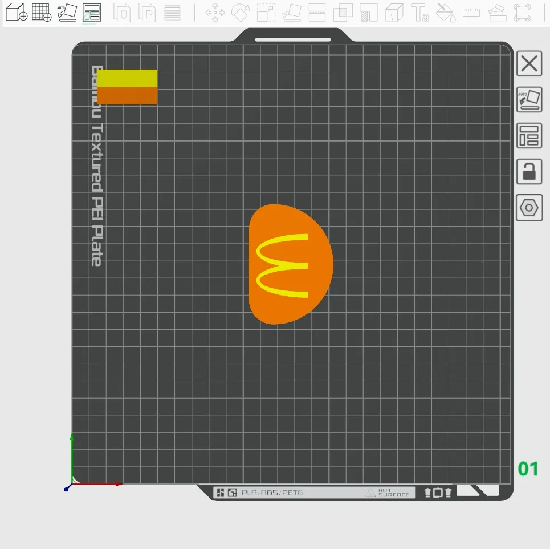Open the Variable layer height tool
This screenshot has width=550, height=549.
[173, 13]
